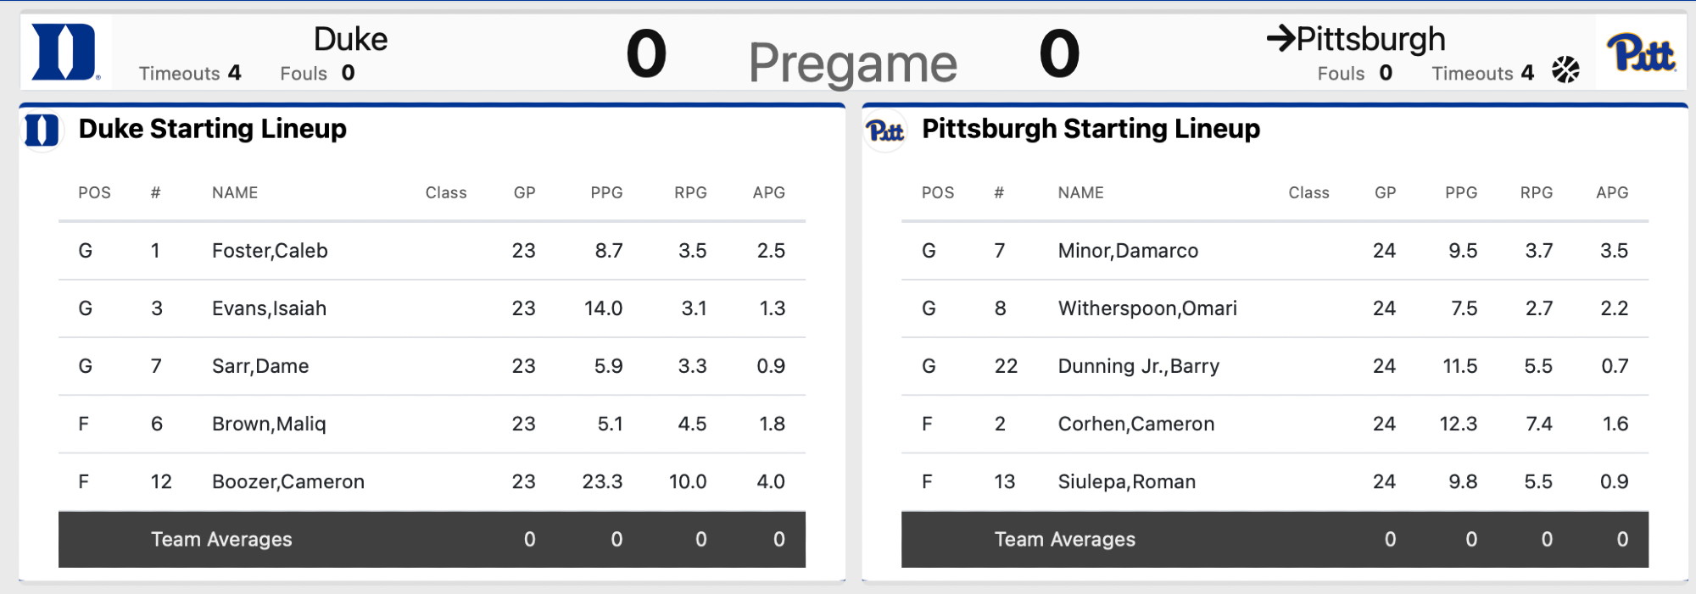Click the small Pitt logo in lineup header

click(x=885, y=130)
